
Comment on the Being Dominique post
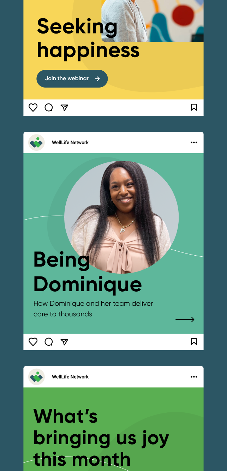(x=49, y=342)
